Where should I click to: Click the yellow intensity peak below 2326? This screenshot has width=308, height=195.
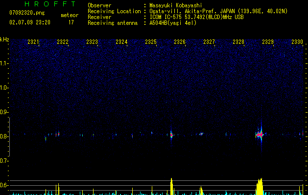pyautogui.click(x=172, y=186)
